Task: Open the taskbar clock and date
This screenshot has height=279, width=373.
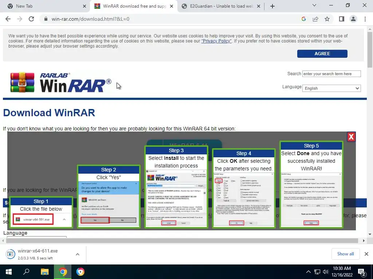Action: coord(342,272)
